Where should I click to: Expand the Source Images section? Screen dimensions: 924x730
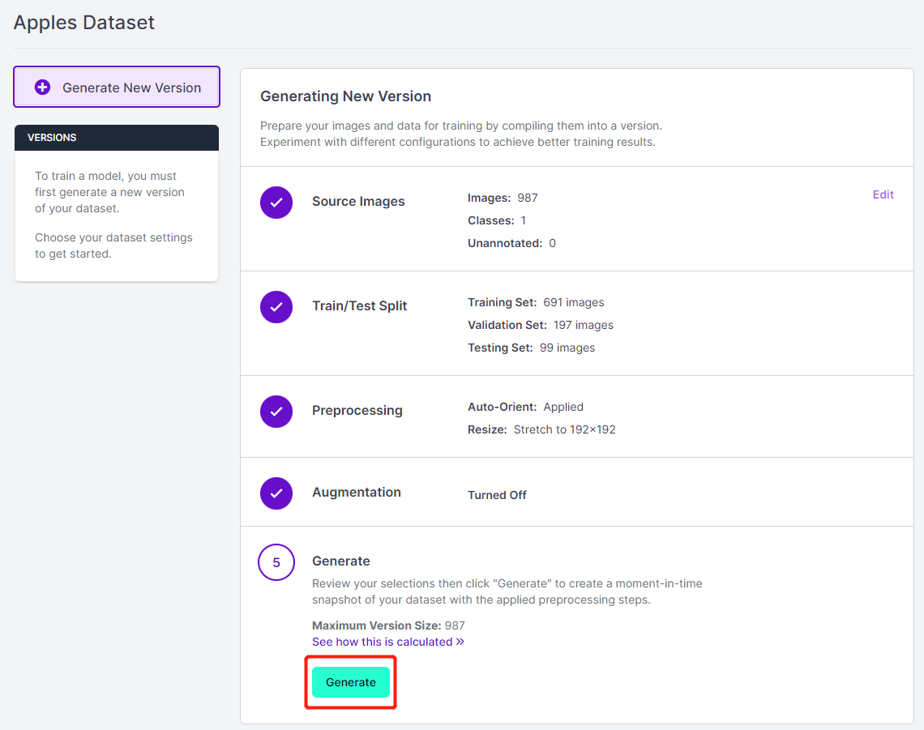click(x=358, y=202)
